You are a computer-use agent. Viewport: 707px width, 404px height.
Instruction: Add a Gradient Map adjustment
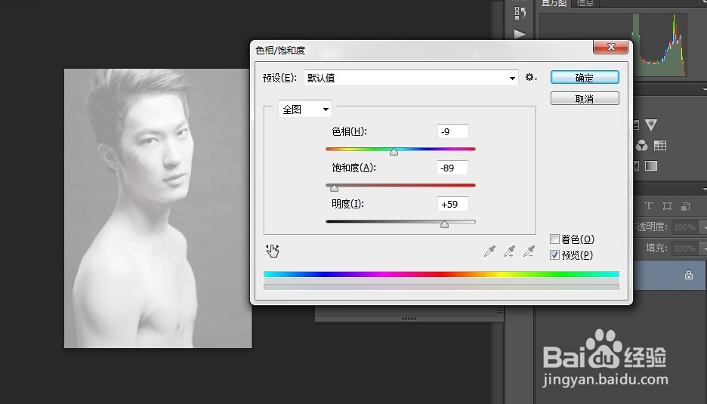651,166
